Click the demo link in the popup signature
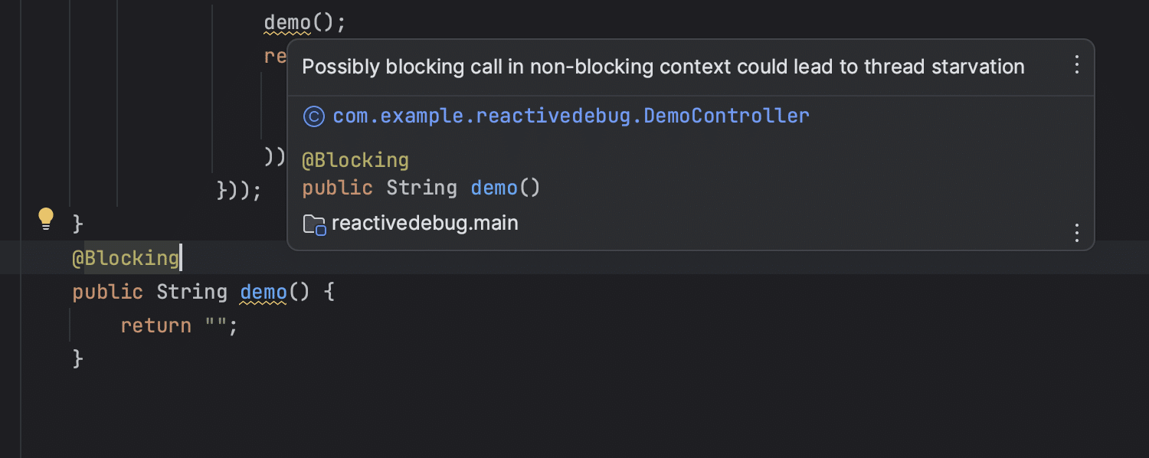 tap(494, 188)
